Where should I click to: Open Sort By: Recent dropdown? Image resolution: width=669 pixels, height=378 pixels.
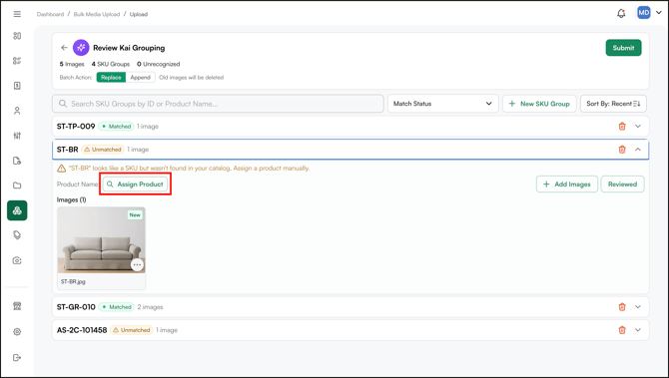point(613,104)
